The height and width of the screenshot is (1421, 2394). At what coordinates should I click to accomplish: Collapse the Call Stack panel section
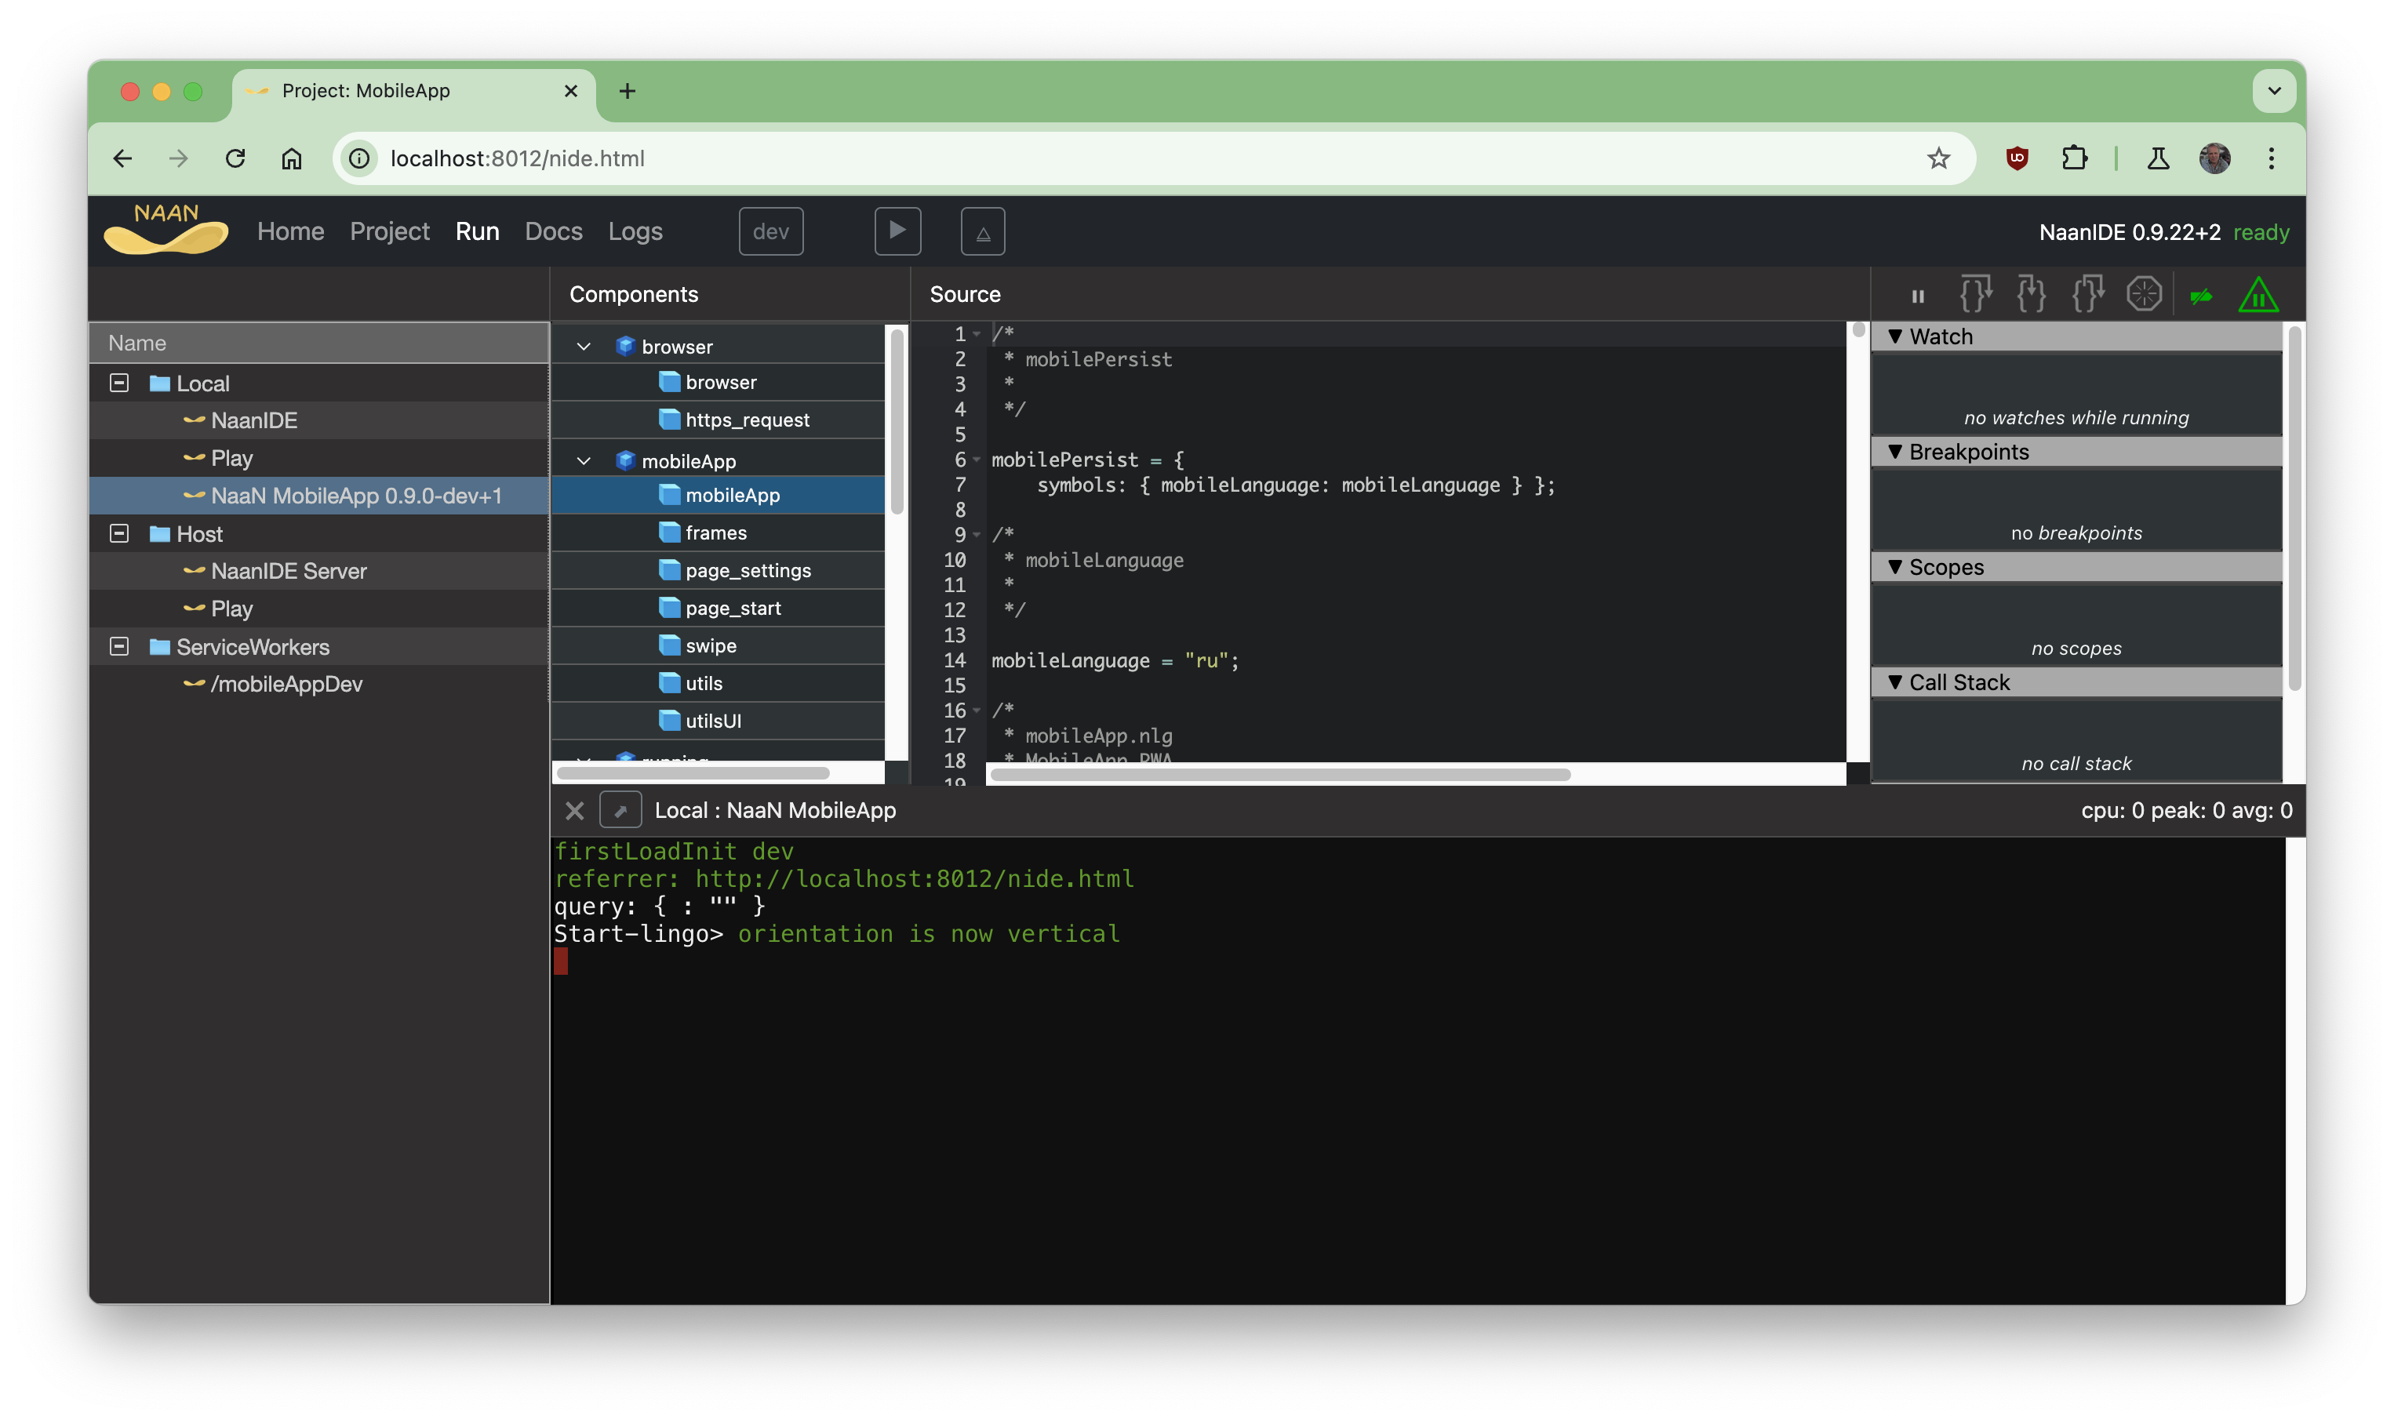1897,681
